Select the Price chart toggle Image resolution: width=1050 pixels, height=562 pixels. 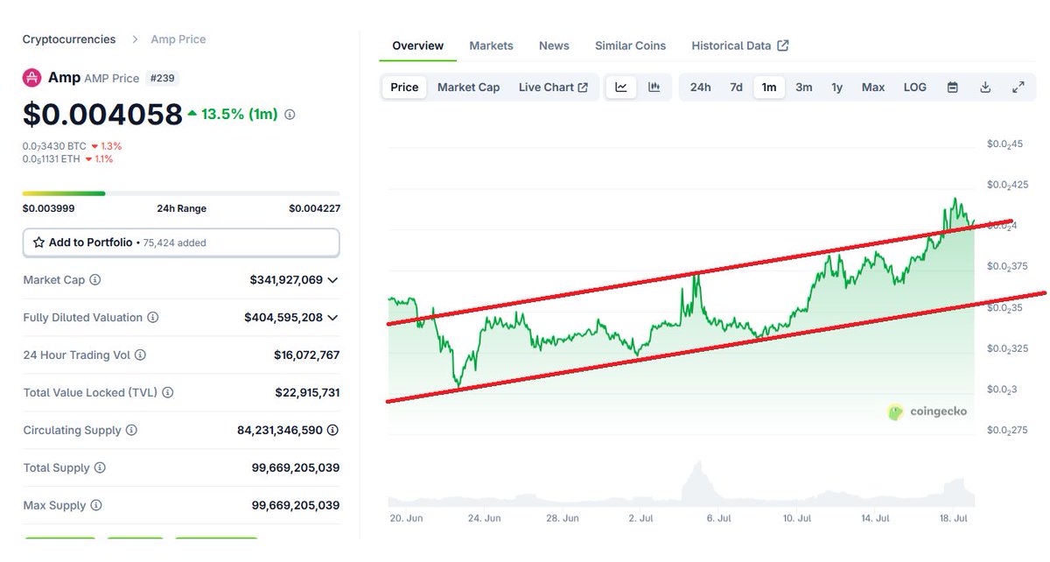(404, 88)
